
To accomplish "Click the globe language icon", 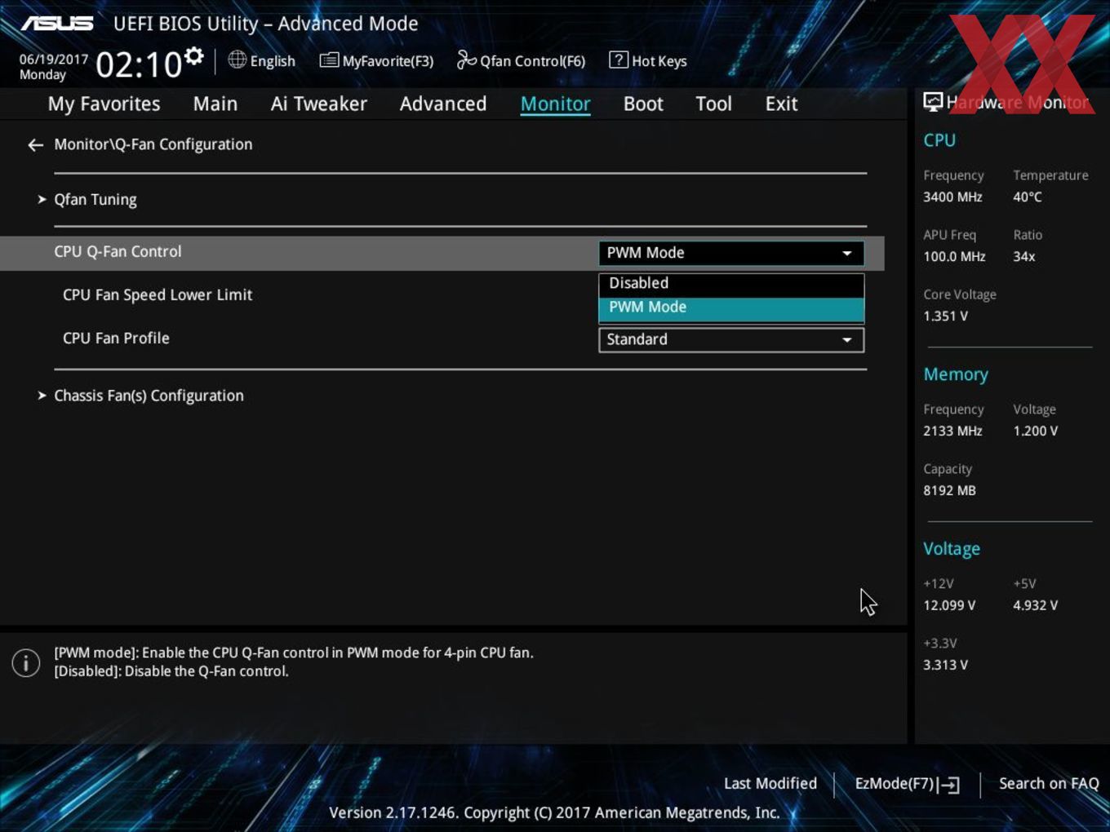I will (237, 60).
